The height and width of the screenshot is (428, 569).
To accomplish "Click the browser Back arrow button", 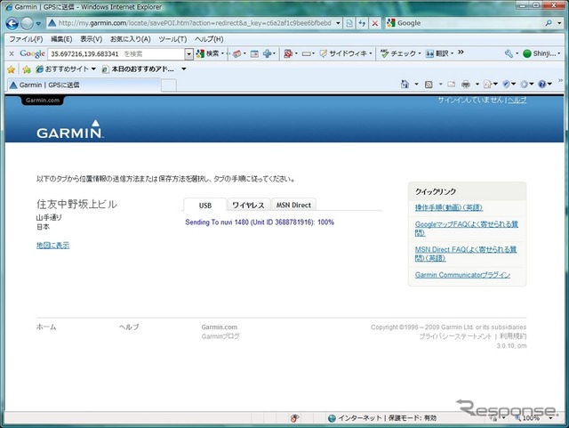I will [12, 24].
